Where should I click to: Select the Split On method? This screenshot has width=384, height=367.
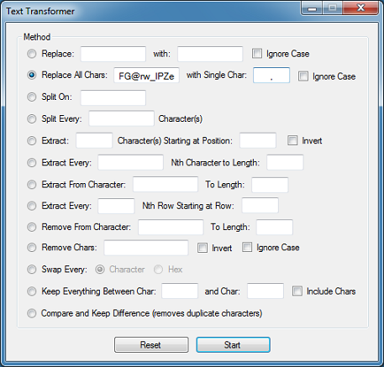pyautogui.click(x=32, y=97)
